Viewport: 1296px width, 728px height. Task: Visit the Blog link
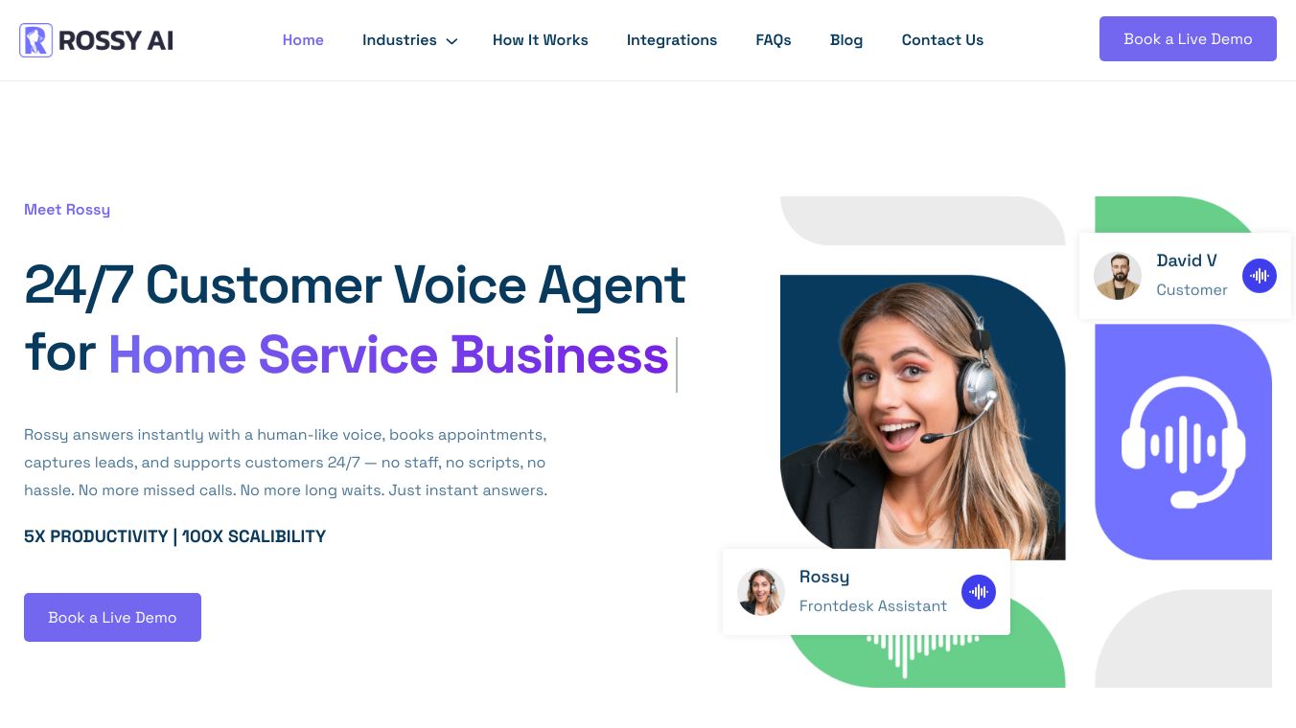(x=846, y=40)
